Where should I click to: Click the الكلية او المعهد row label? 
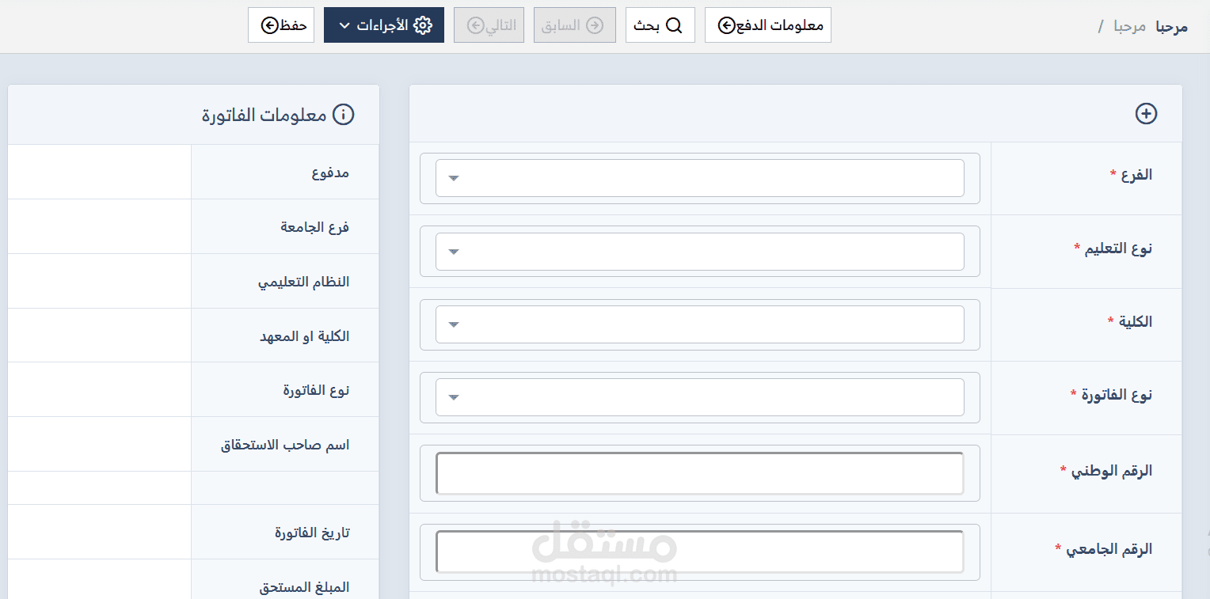tap(305, 336)
